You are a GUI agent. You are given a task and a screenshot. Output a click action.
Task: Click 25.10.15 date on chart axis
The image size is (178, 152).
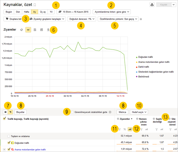click(50, 96)
